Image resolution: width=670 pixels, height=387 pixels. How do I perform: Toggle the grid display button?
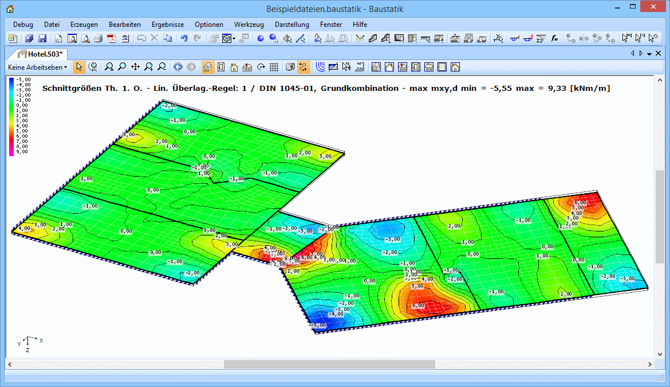click(x=274, y=67)
